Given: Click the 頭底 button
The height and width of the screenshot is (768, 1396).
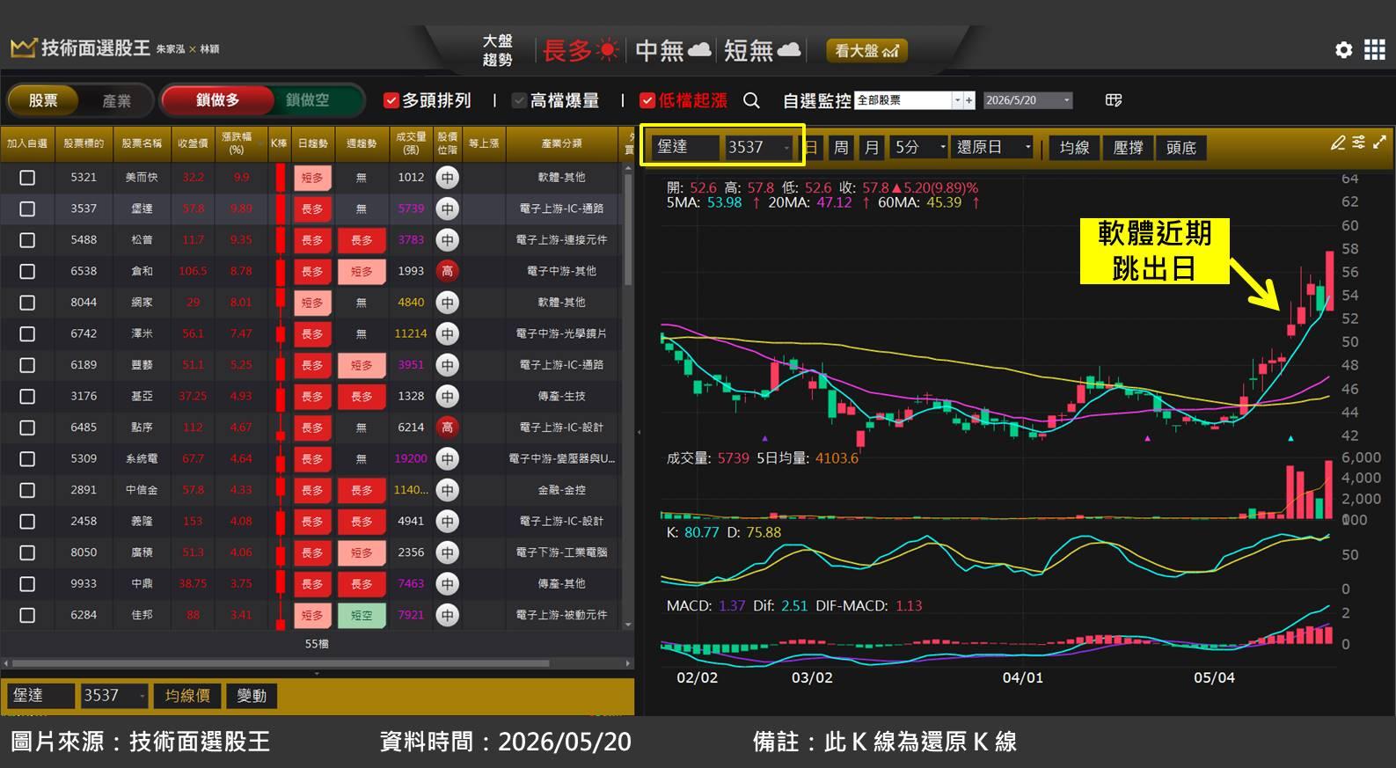Looking at the screenshot, I should 1180,147.
